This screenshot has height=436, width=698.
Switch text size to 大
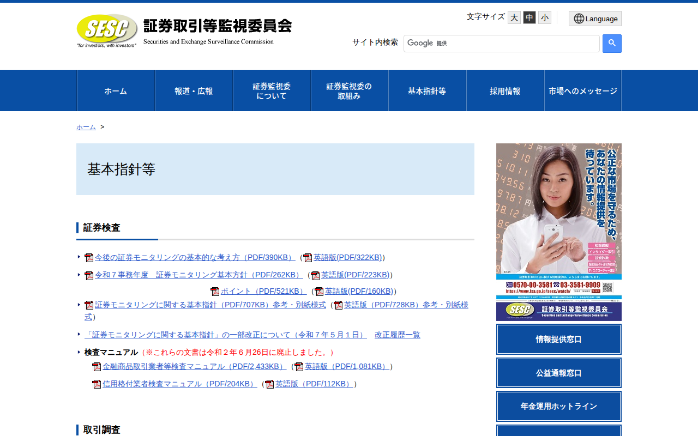(513, 17)
